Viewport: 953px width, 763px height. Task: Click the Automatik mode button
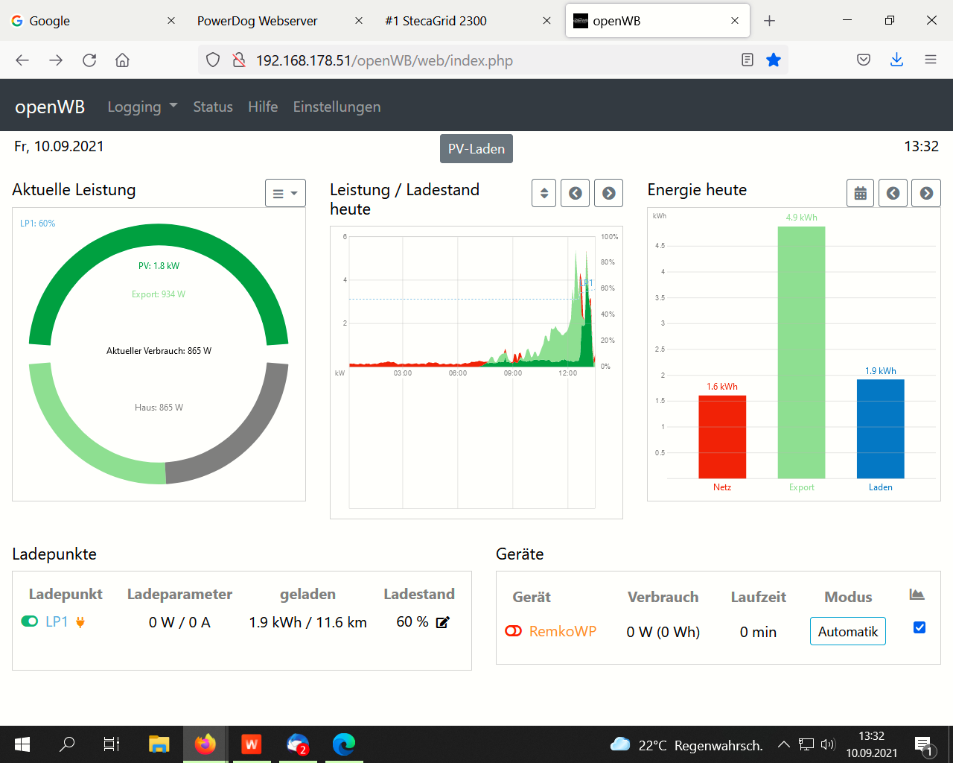click(x=847, y=632)
